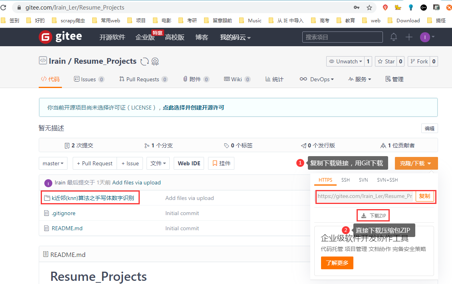This screenshot has height=284, width=452.
Task: Expand the 服务 dropdown
Action: click(359, 79)
